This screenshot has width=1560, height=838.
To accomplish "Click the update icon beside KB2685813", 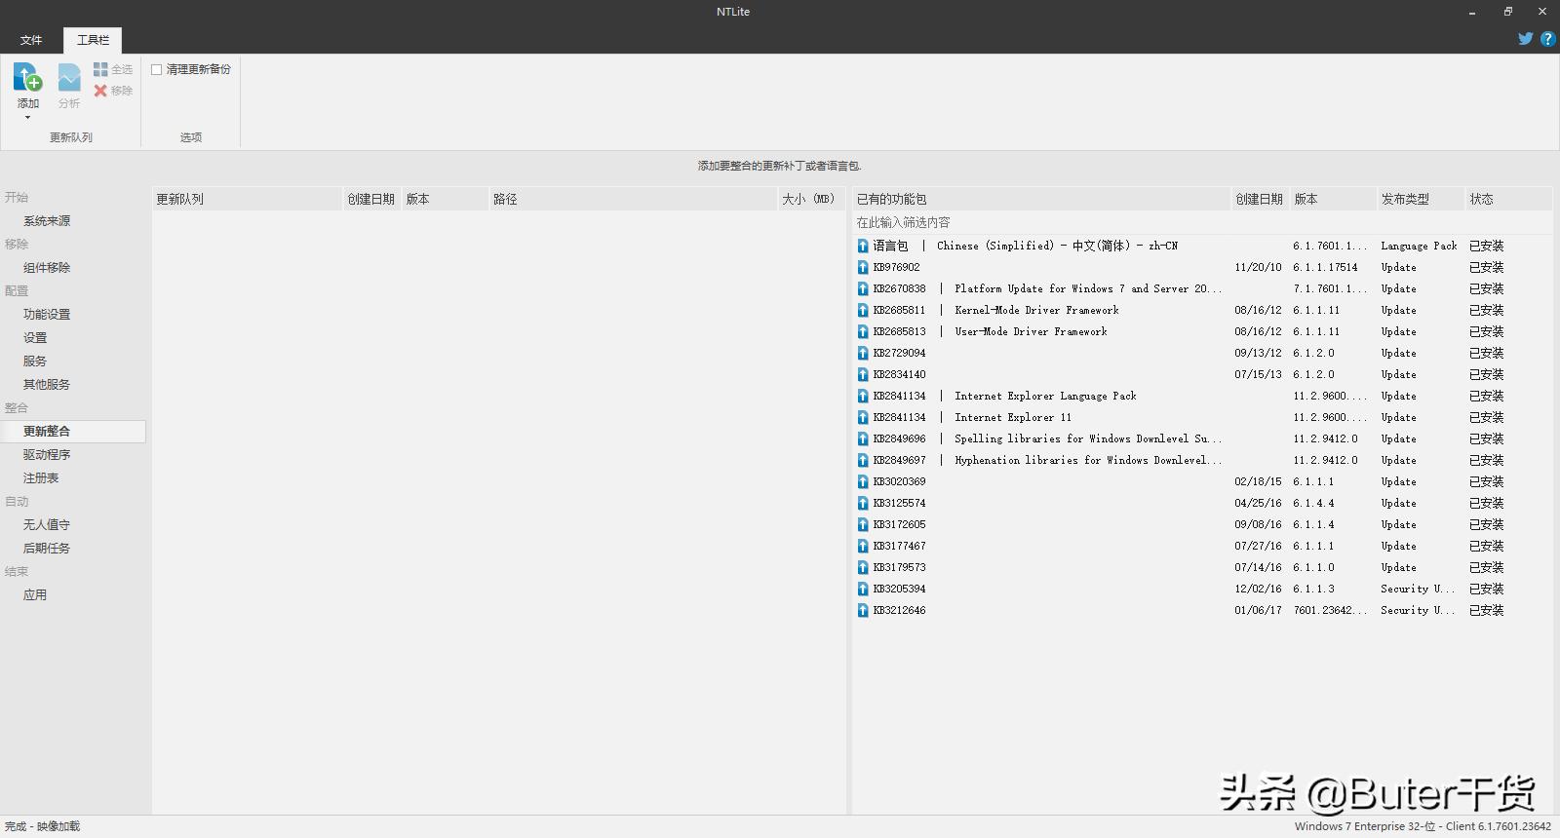I will click(863, 331).
